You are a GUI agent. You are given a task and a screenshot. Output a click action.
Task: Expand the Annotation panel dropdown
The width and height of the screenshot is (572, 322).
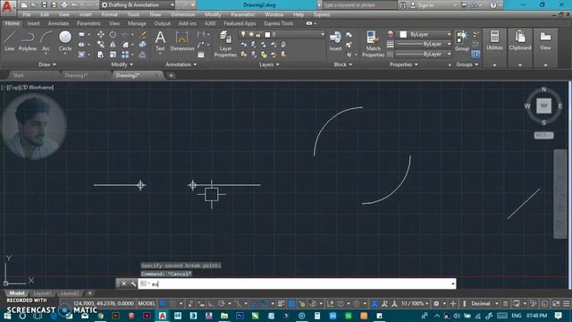181,64
